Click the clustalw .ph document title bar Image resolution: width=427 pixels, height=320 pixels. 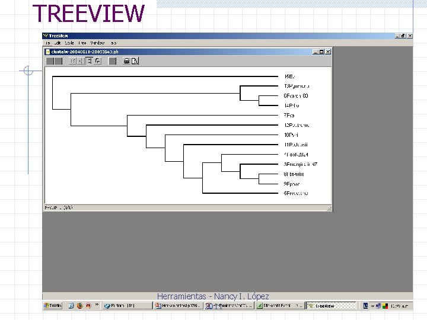[x=188, y=52]
